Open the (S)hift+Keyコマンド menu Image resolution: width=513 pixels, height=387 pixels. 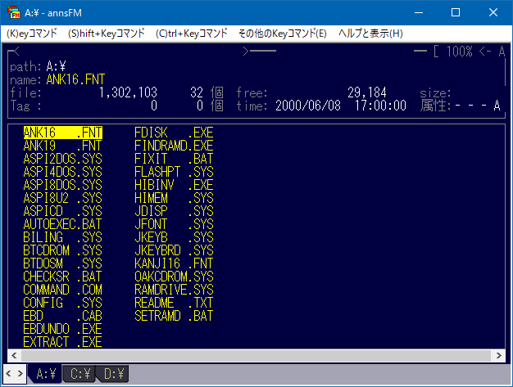click(107, 34)
